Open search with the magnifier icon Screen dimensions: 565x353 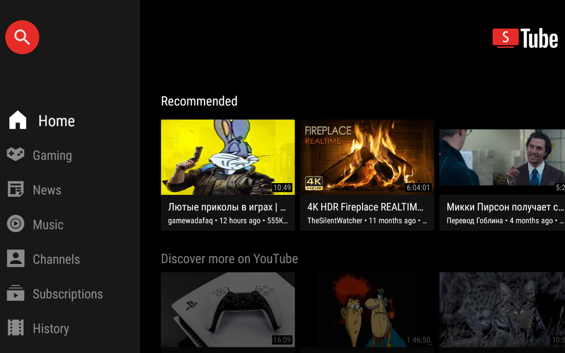[22, 37]
